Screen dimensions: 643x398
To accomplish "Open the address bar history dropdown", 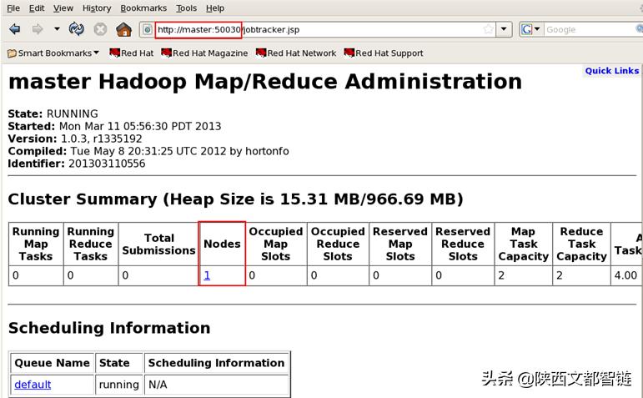I will 504,29.
